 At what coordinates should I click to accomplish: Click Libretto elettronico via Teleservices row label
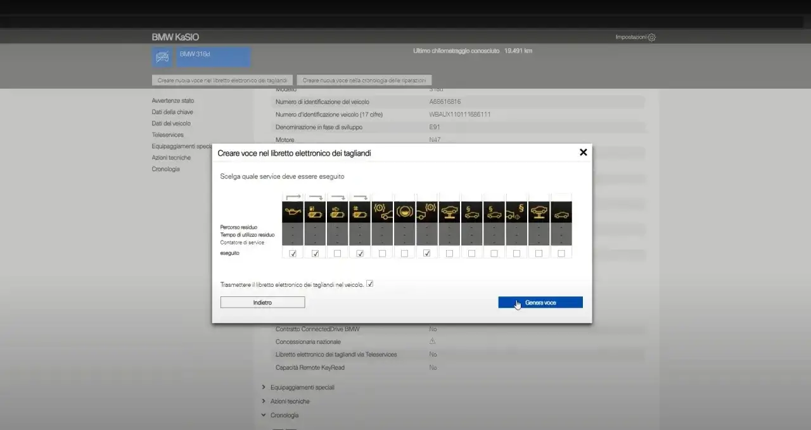coord(336,355)
